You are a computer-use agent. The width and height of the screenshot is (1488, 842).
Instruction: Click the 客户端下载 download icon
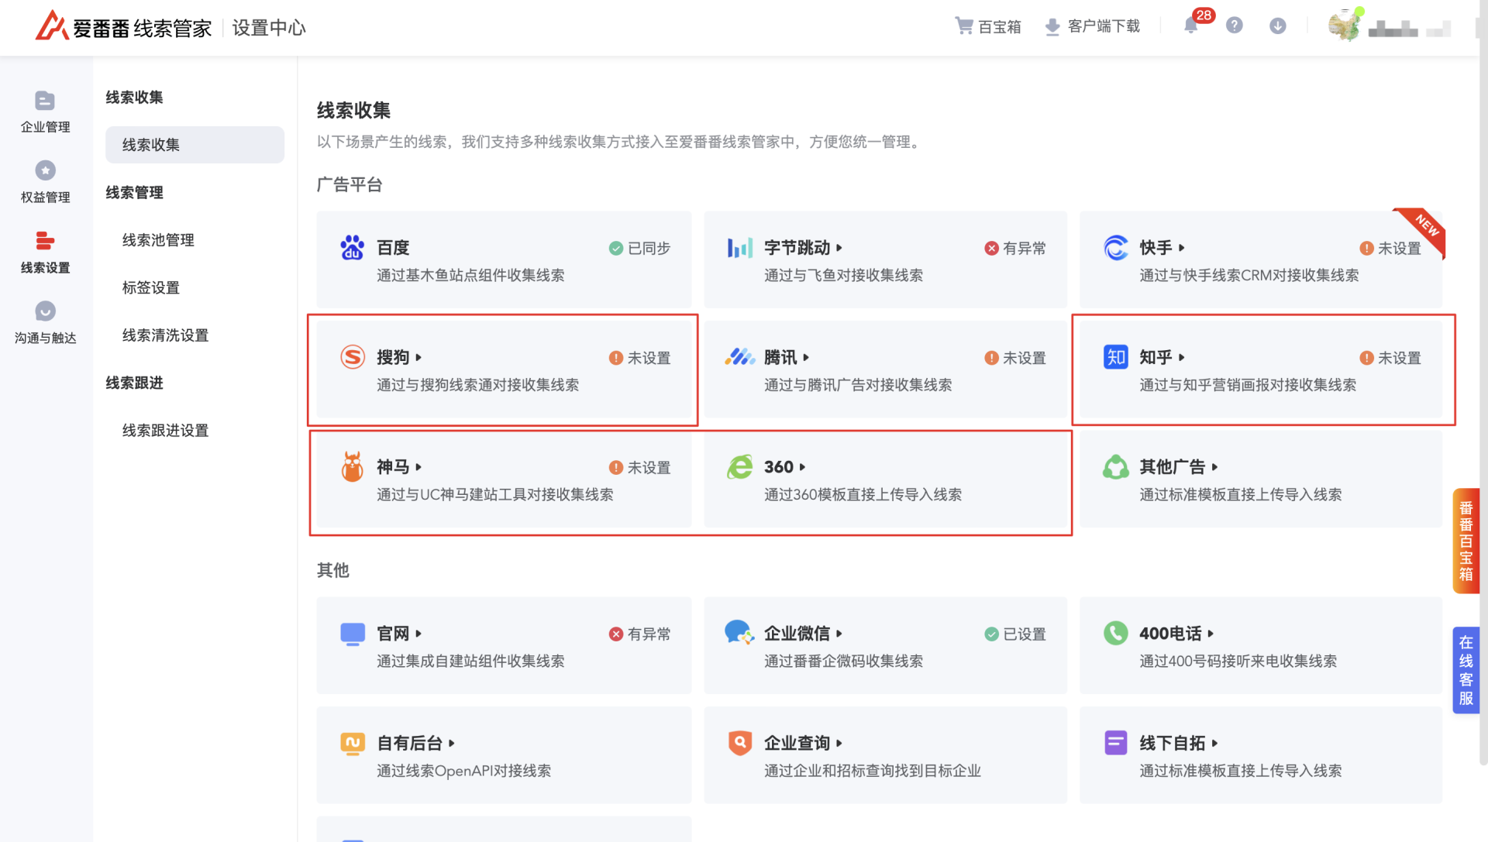(1052, 27)
